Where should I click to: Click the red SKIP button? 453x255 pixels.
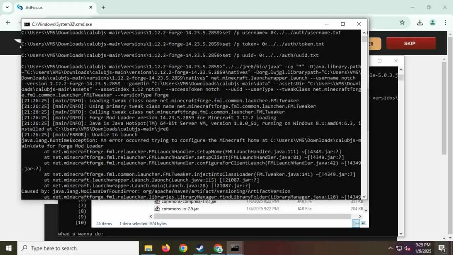[x=411, y=44]
